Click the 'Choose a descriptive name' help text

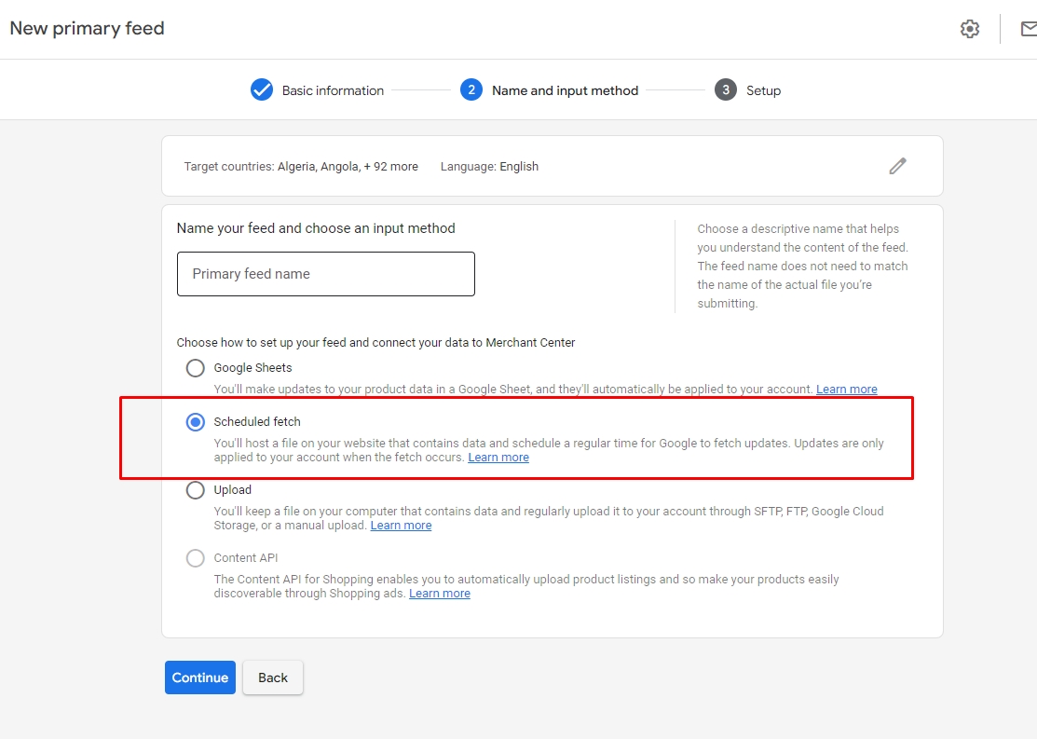click(803, 266)
